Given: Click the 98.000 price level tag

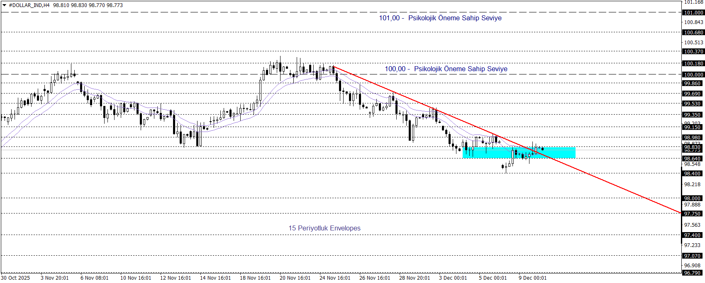Looking at the screenshot, I should pyautogui.click(x=693, y=199).
